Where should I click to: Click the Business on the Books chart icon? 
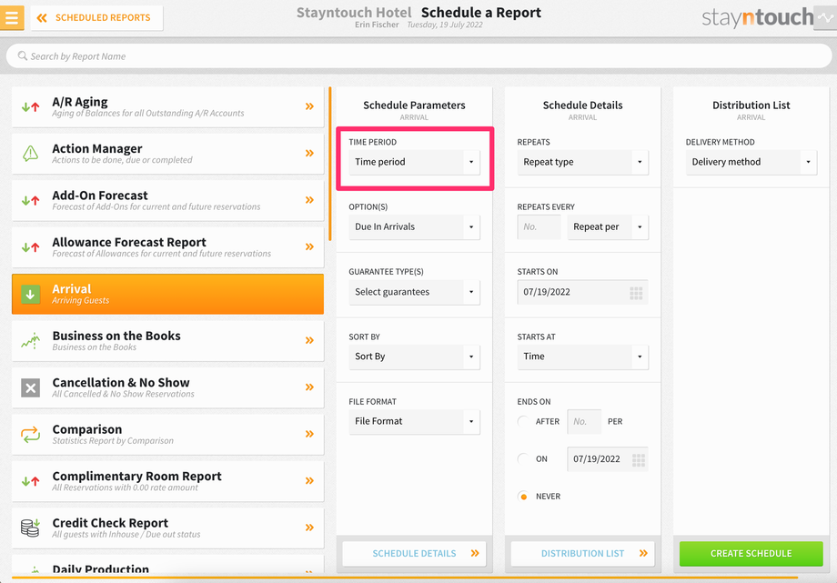pos(30,341)
